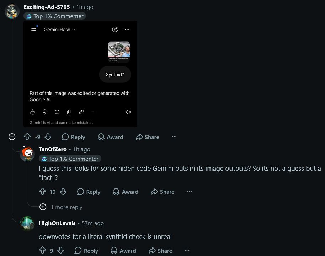Screen dimensions: 325x256
Task: Reply to HighOnLevels' comment
Action: click(x=86, y=250)
